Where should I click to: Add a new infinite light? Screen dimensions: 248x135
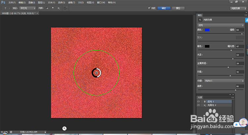click(59, 8)
